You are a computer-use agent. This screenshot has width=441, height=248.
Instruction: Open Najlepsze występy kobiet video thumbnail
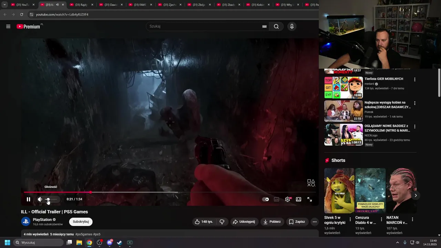tap(343, 111)
